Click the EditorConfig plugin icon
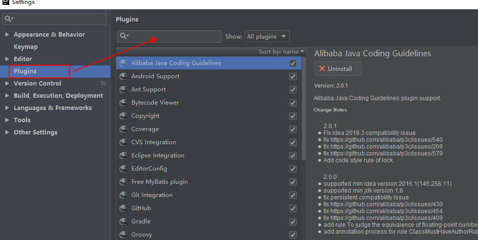 pyautogui.click(x=123, y=169)
